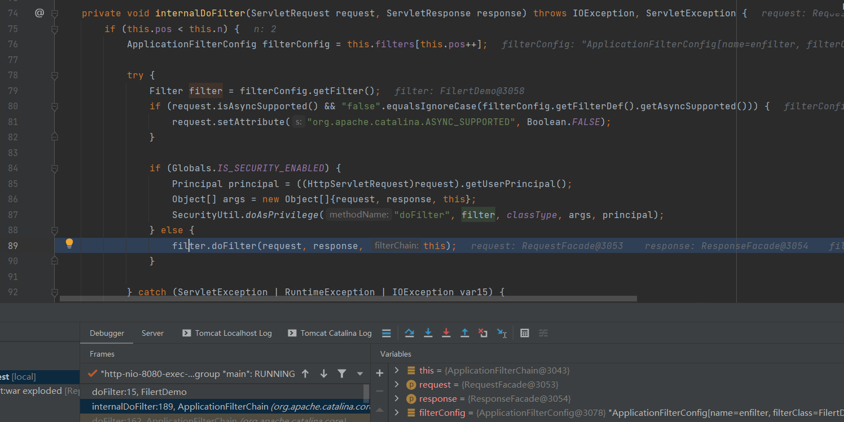Collapse the try block fold at line 78
Screen dimensions: 844x422
coord(55,75)
